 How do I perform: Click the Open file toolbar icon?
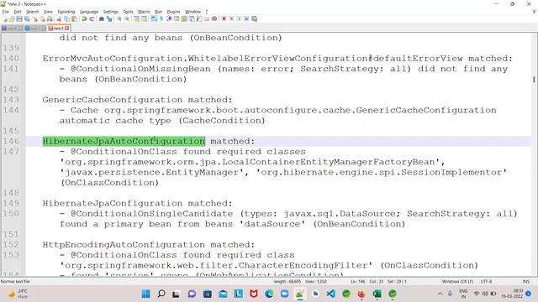click(x=12, y=18)
